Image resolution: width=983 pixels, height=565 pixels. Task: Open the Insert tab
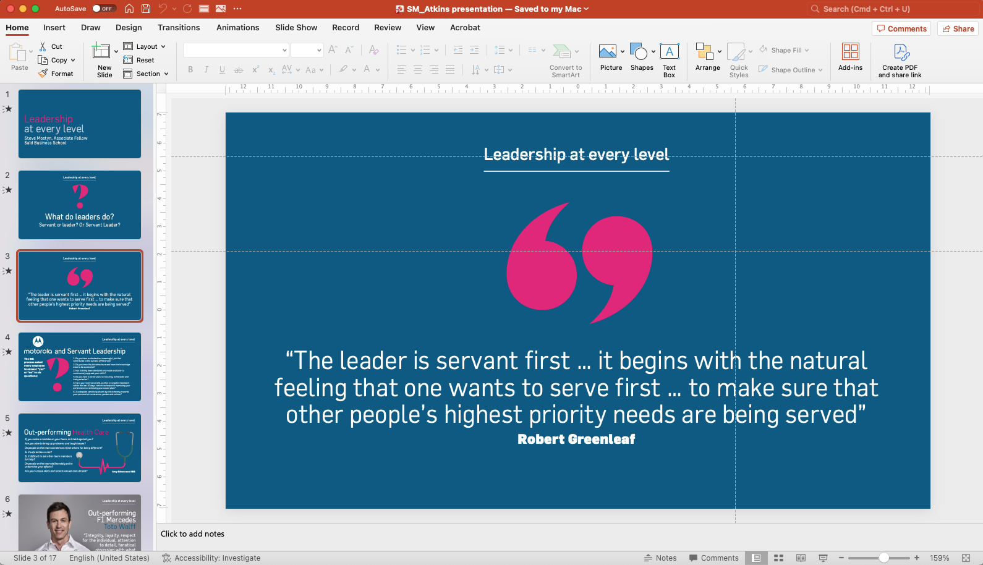54,28
